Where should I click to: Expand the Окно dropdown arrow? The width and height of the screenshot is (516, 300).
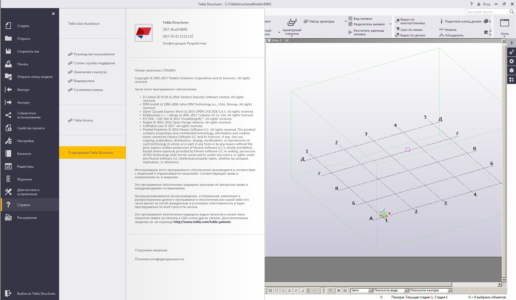(505, 36)
